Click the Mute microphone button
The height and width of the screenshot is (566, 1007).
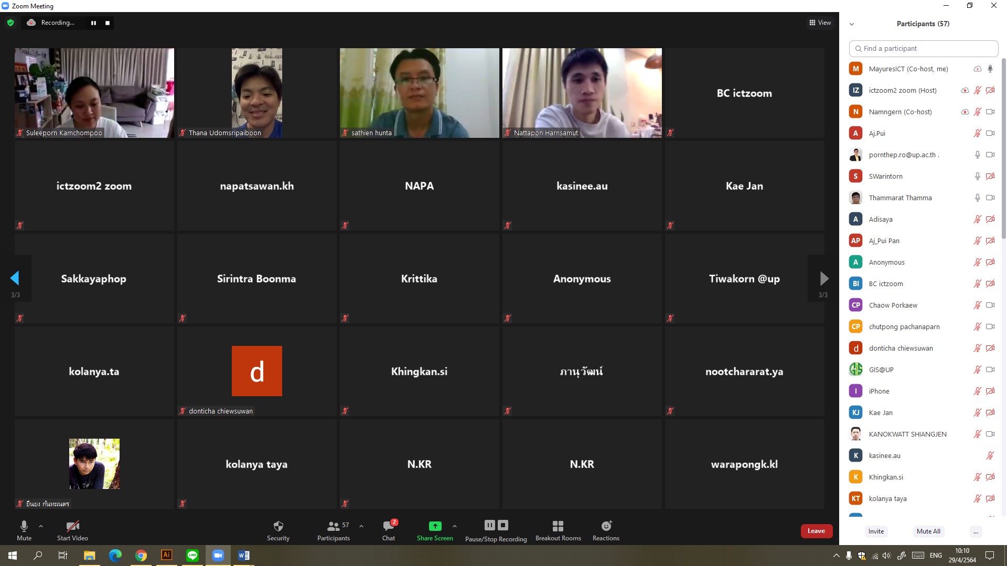(24, 530)
